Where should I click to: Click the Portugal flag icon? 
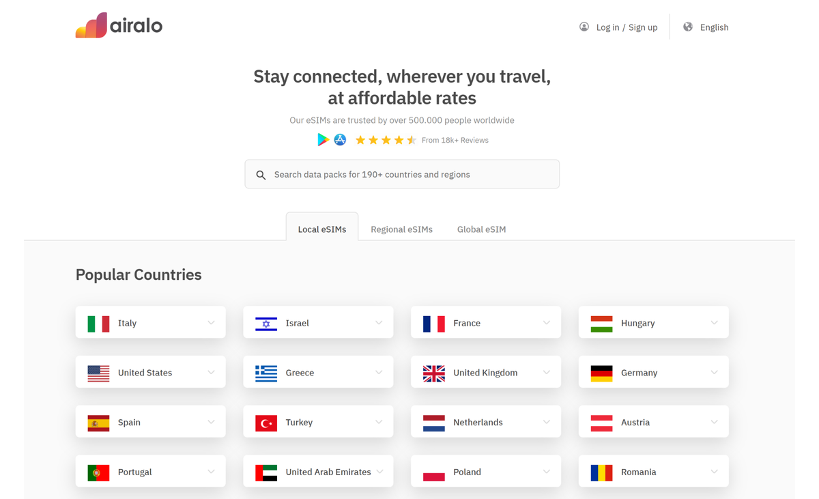tap(98, 472)
